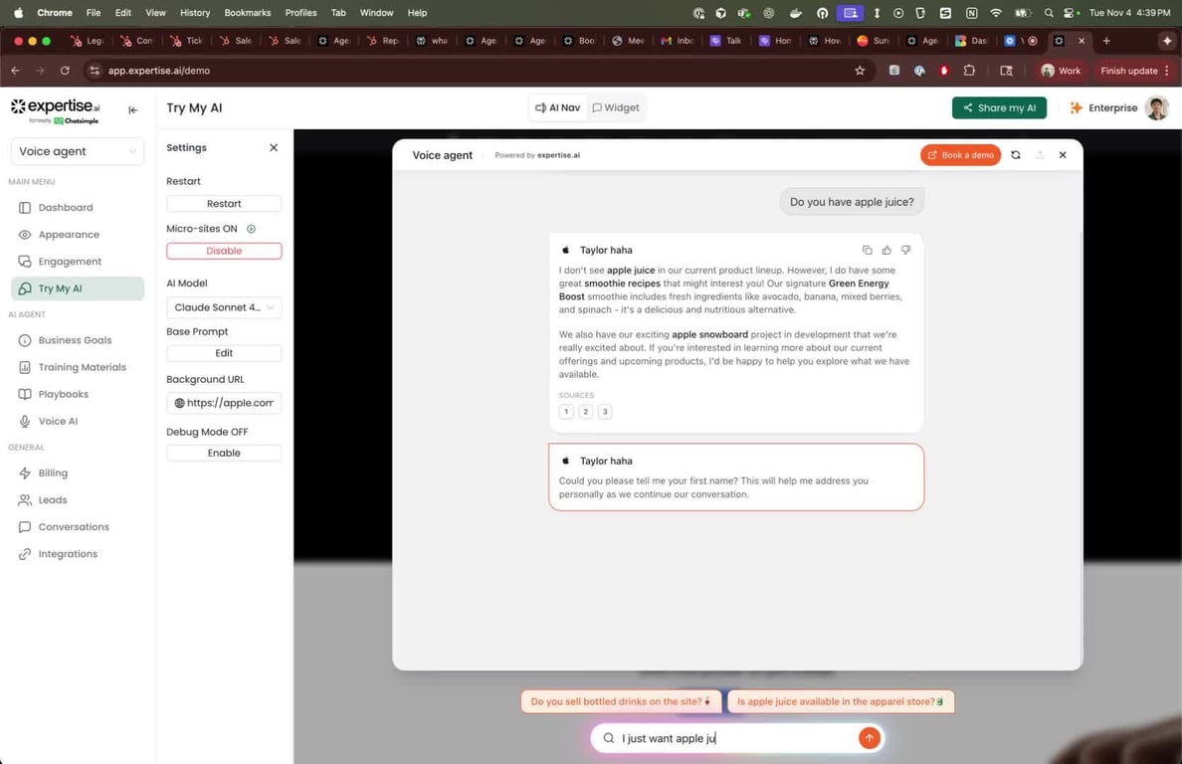Image resolution: width=1182 pixels, height=764 pixels.
Task: Click Book a demo button
Action: coord(960,155)
